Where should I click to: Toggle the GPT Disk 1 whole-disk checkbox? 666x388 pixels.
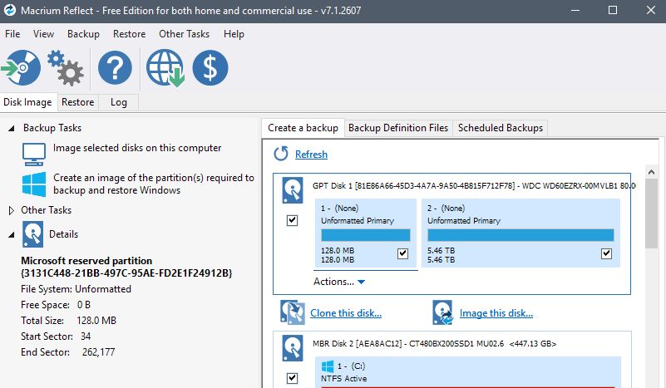click(292, 220)
